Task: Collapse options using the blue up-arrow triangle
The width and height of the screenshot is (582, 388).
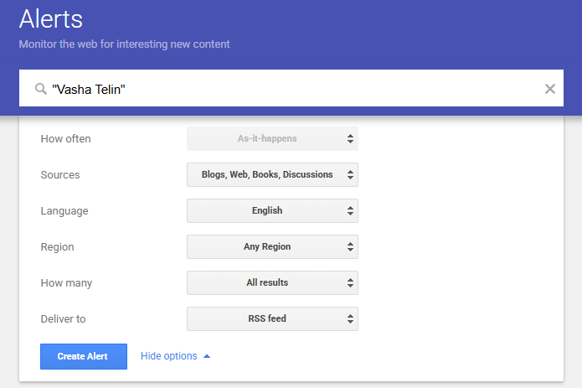Action: click(207, 356)
